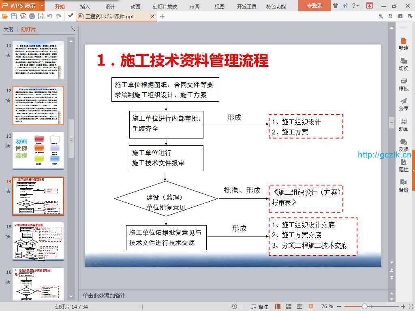The image size is (415, 311).
Task: Switch to the 大纲 outline tab
Action: coord(9,30)
